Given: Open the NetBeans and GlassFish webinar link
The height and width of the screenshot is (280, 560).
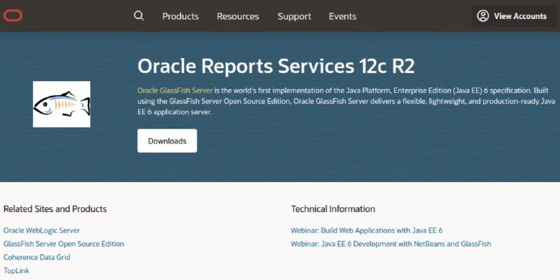Looking at the screenshot, I should [x=391, y=244].
